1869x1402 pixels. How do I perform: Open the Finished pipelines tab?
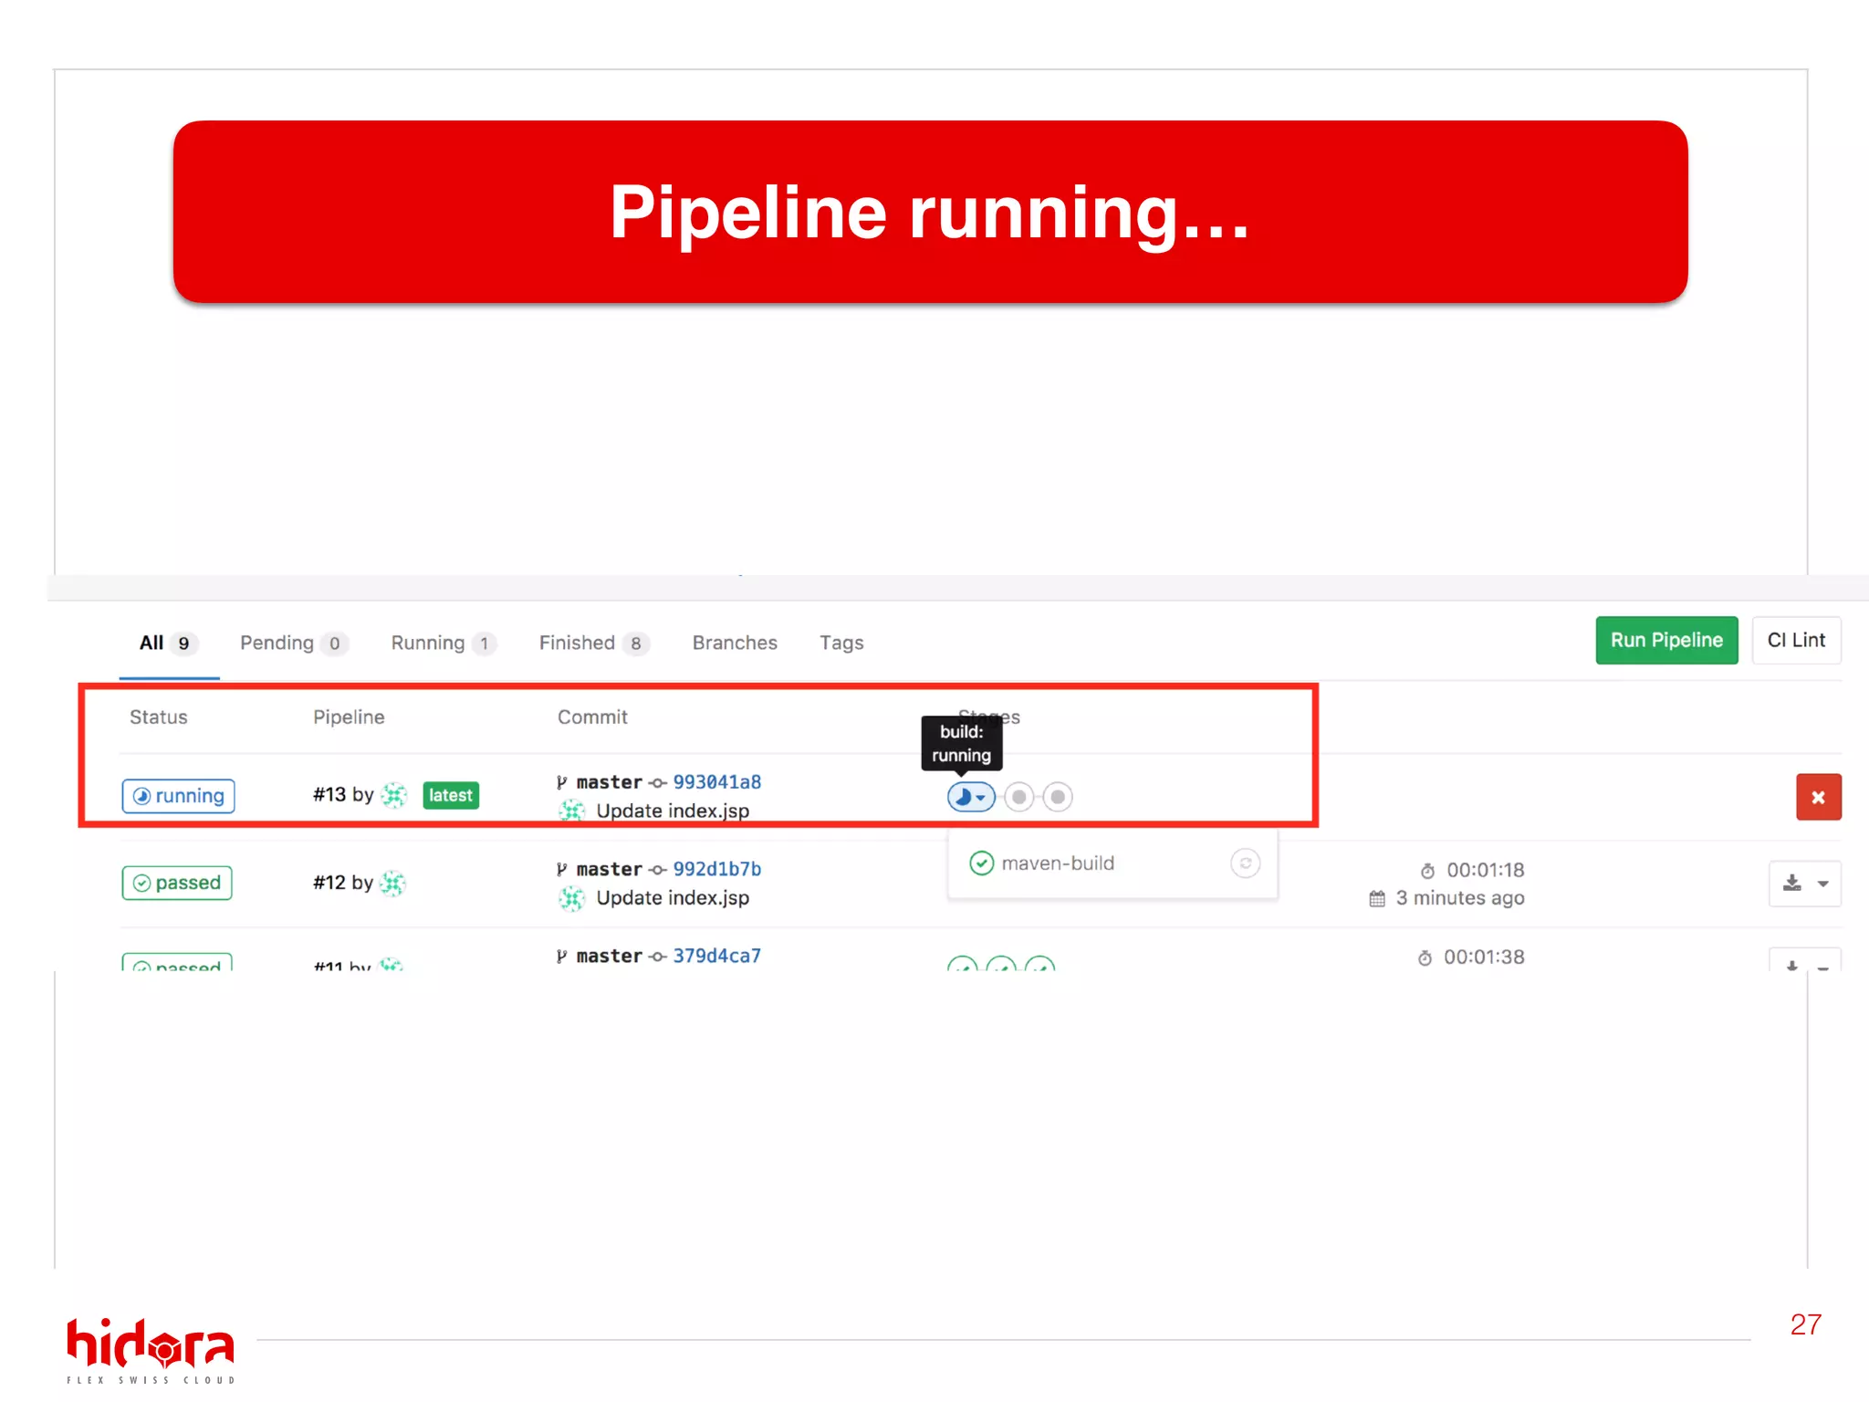[x=593, y=643]
